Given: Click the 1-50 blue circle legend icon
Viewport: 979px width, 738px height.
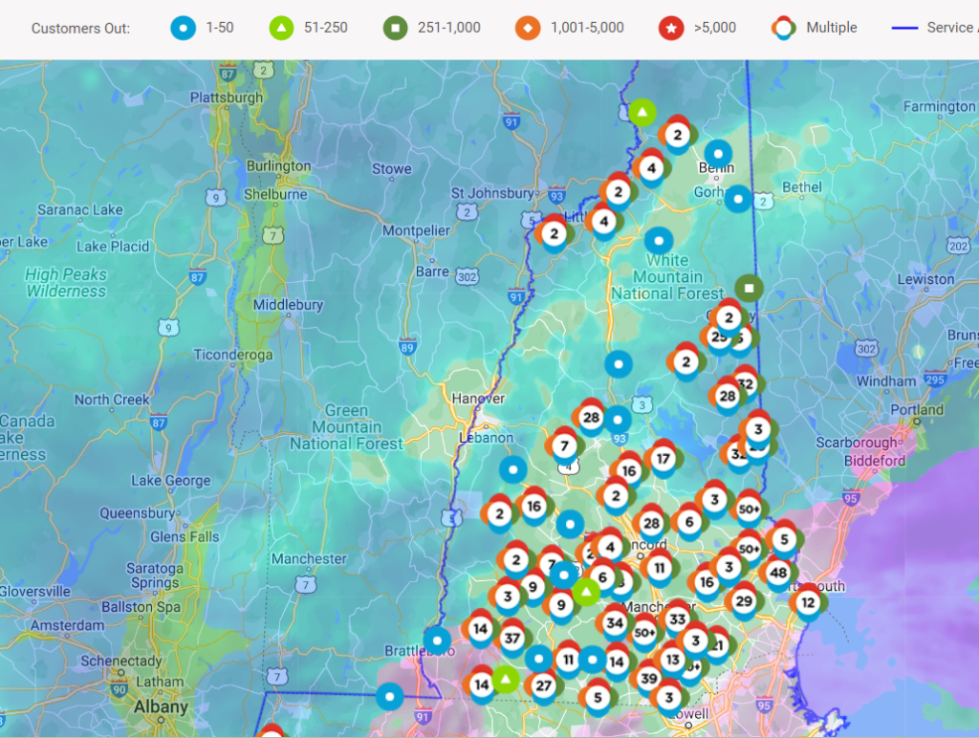Looking at the screenshot, I should [x=183, y=28].
